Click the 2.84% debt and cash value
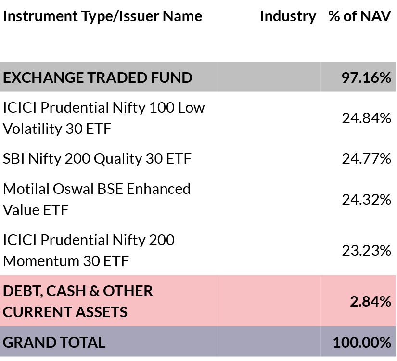Viewport: 397px width, 361px height. [x=371, y=302]
